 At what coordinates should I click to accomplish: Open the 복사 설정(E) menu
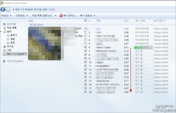pyautogui.click(x=86, y=16)
